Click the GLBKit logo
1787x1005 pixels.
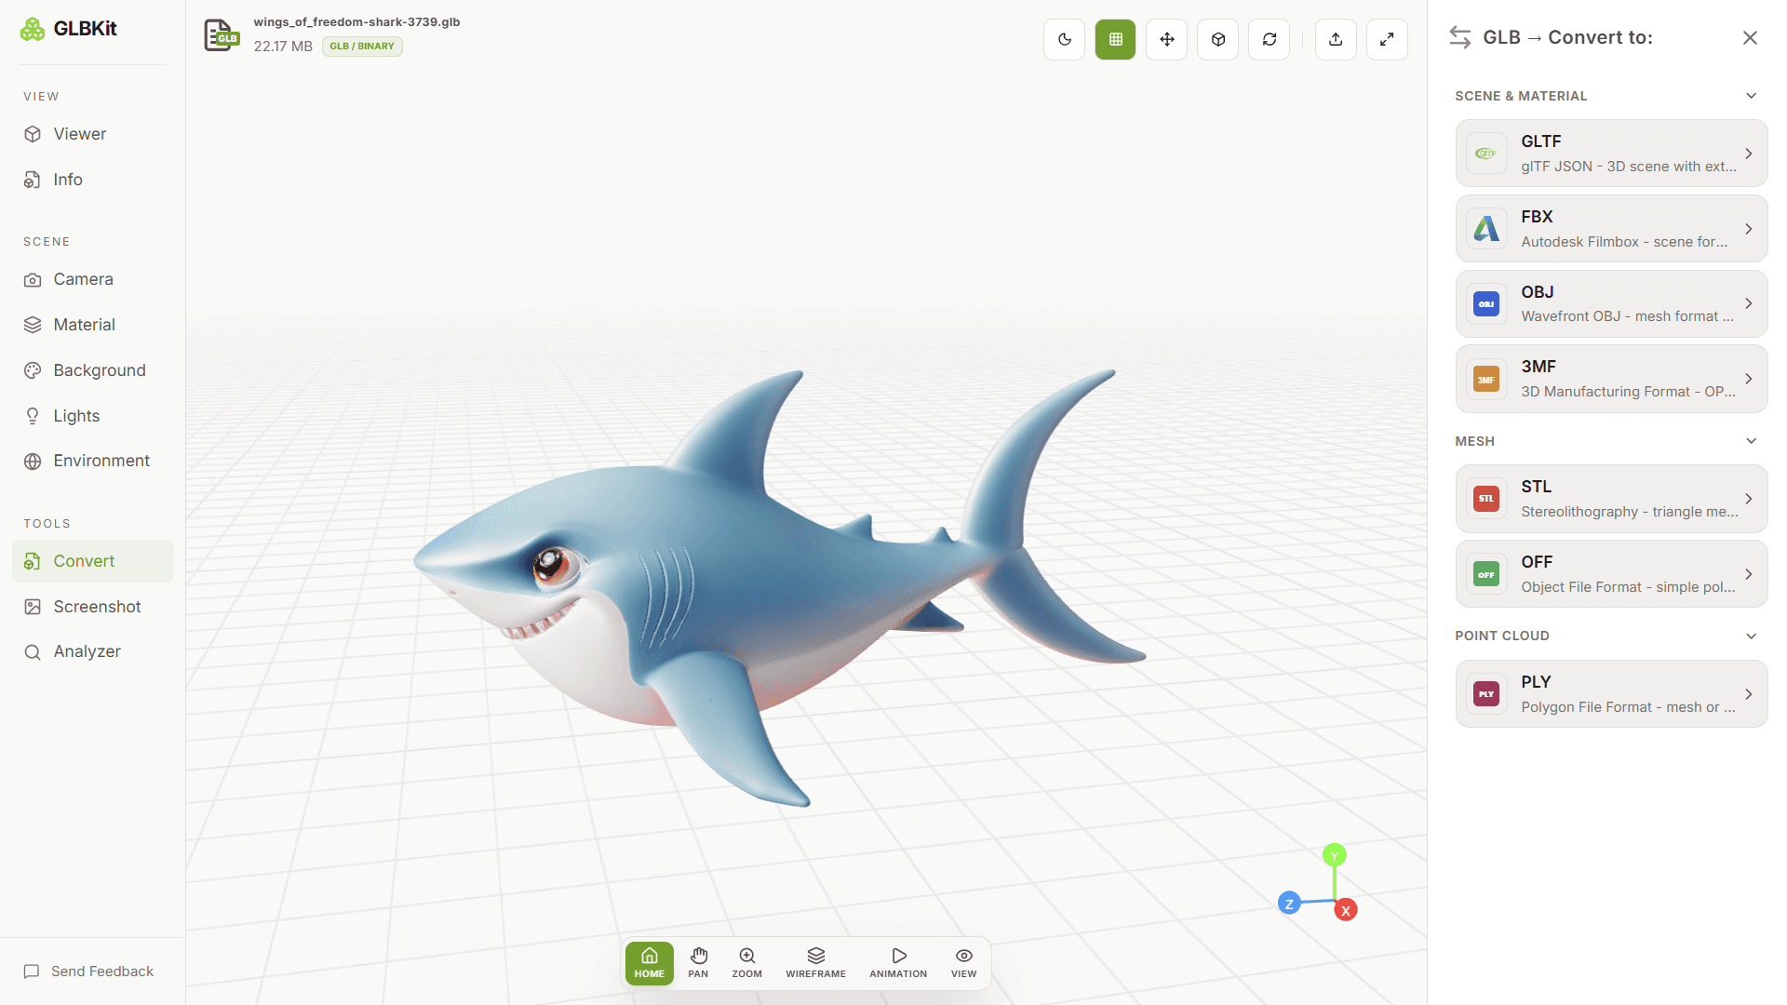click(69, 29)
